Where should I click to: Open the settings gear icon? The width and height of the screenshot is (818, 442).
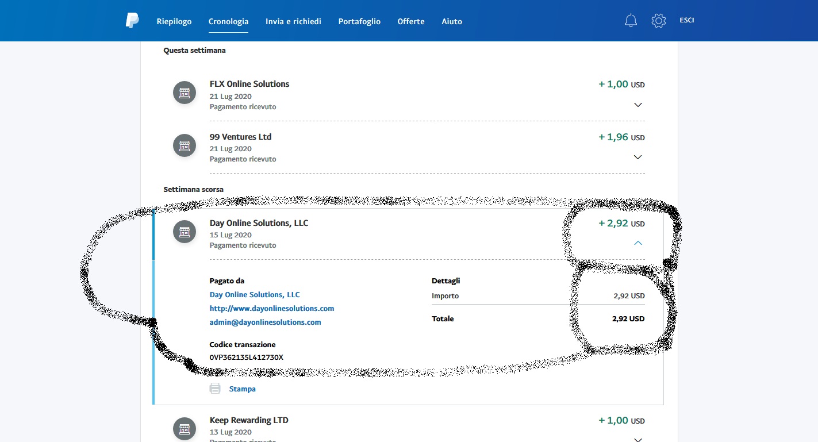click(x=658, y=21)
